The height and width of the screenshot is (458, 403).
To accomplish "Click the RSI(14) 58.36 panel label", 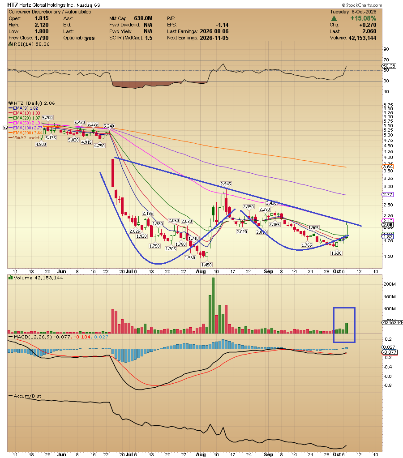I will (31, 44).
